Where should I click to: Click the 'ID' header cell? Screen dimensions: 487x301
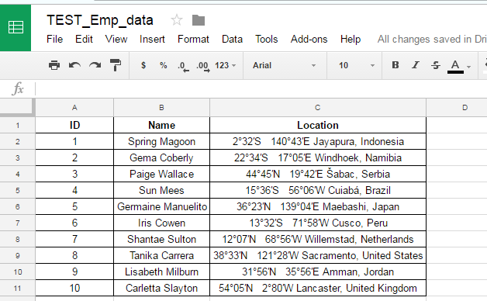pyautogui.click(x=74, y=125)
